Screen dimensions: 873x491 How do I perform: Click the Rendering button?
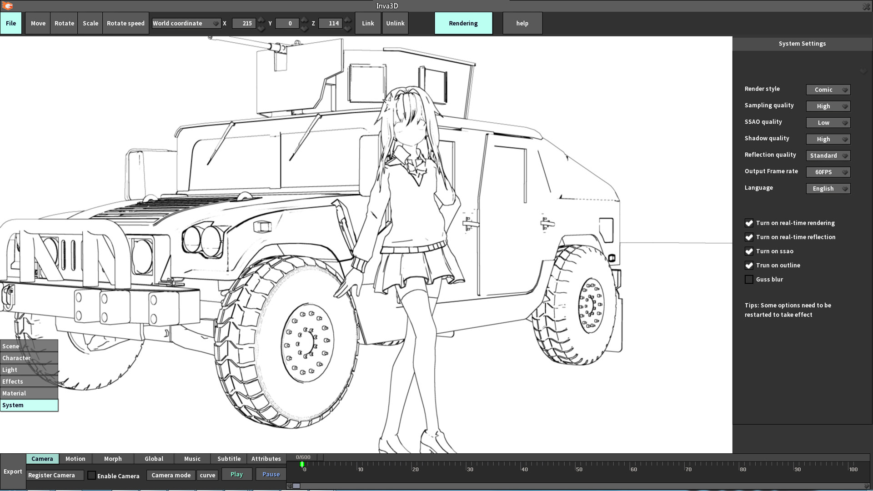pos(463,23)
